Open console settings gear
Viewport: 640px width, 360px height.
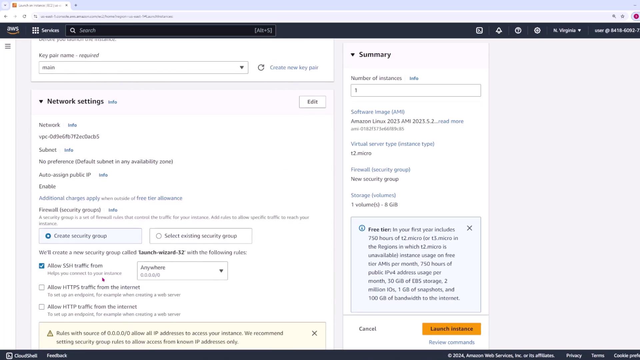point(537,30)
